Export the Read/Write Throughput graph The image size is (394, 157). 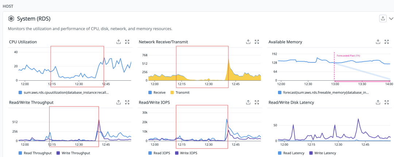(x=119, y=102)
